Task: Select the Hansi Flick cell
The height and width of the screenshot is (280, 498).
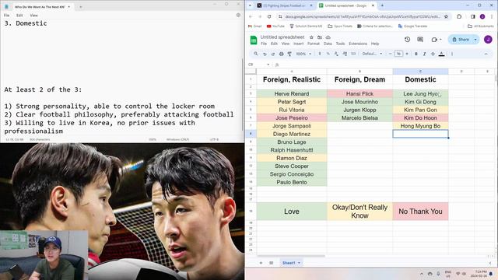Action: point(359,93)
